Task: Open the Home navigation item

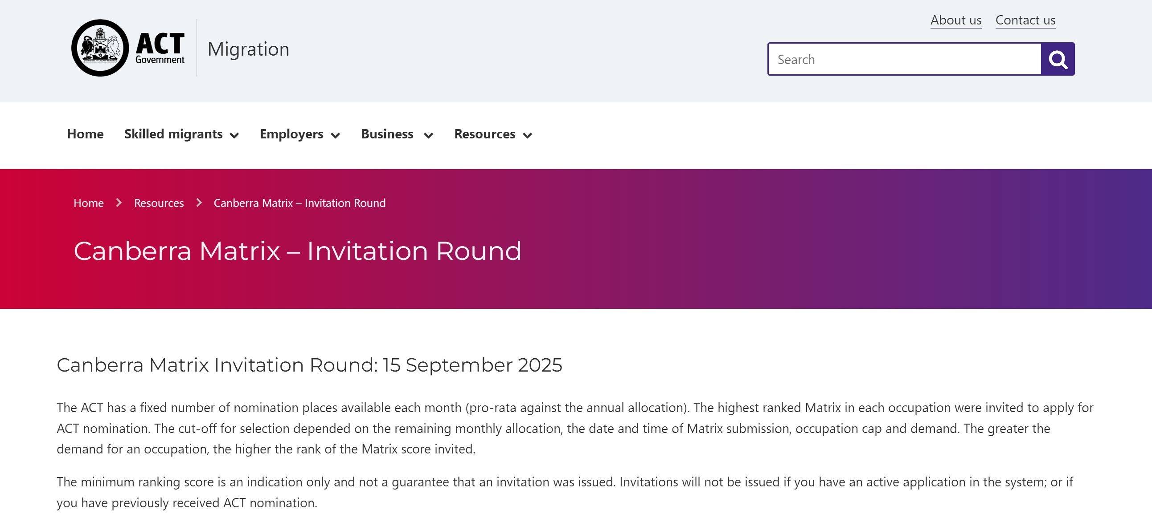Action: [x=86, y=134]
